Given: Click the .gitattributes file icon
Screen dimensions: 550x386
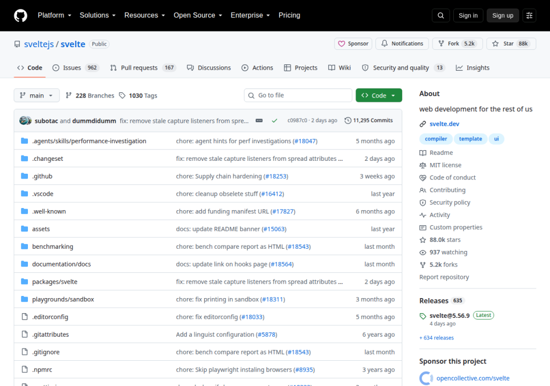Looking at the screenshot, I should tap(24, 334).
